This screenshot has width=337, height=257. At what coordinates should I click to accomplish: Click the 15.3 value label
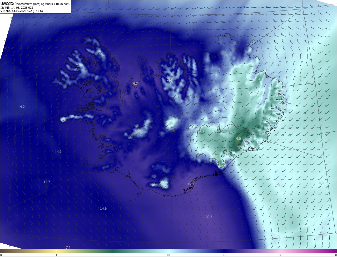point(6,49)
